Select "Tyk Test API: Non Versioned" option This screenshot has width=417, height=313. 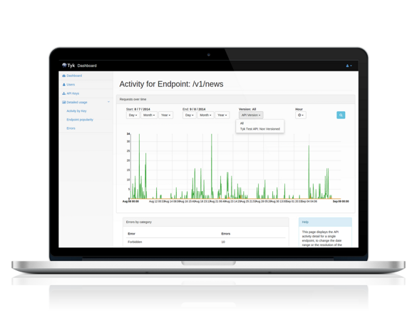[260, 129]
